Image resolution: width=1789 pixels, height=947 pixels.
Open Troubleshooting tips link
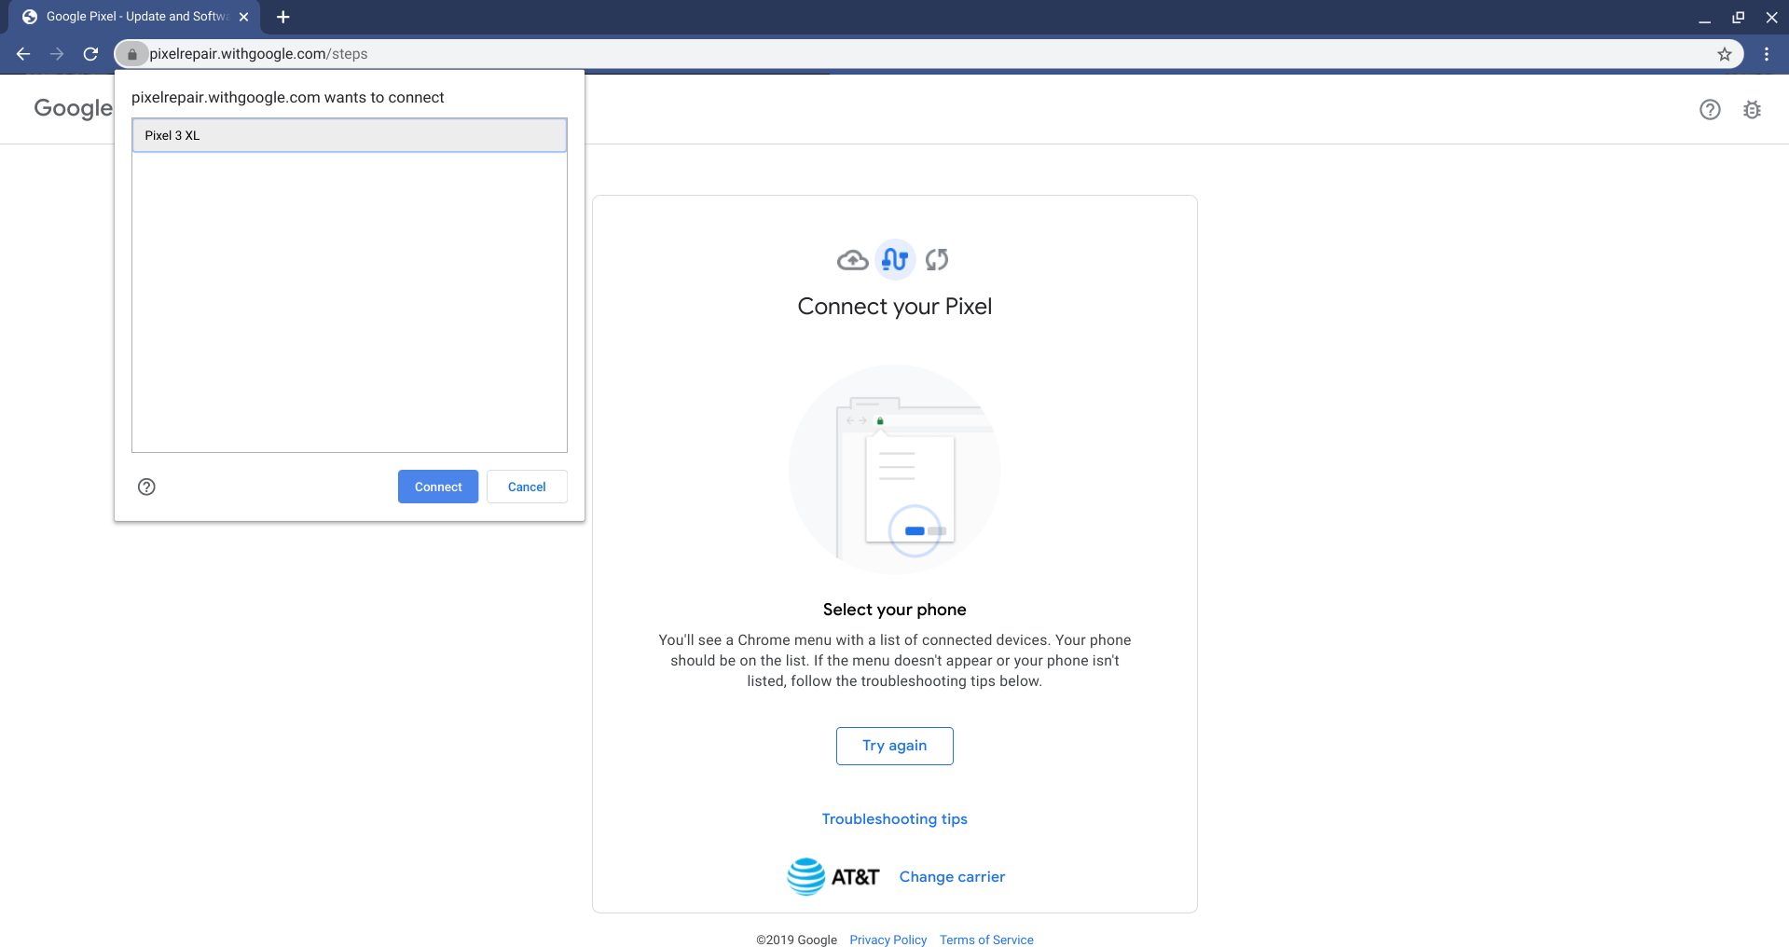tap(894, 819)
